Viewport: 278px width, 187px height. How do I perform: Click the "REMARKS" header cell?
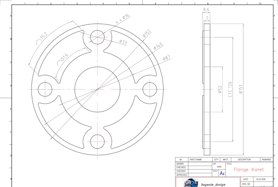(266, 159)
